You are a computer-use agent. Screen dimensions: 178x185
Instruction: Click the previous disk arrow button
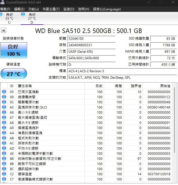point(4,31)
